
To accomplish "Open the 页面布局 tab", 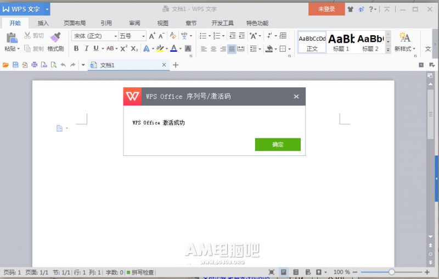I will 75,23.
